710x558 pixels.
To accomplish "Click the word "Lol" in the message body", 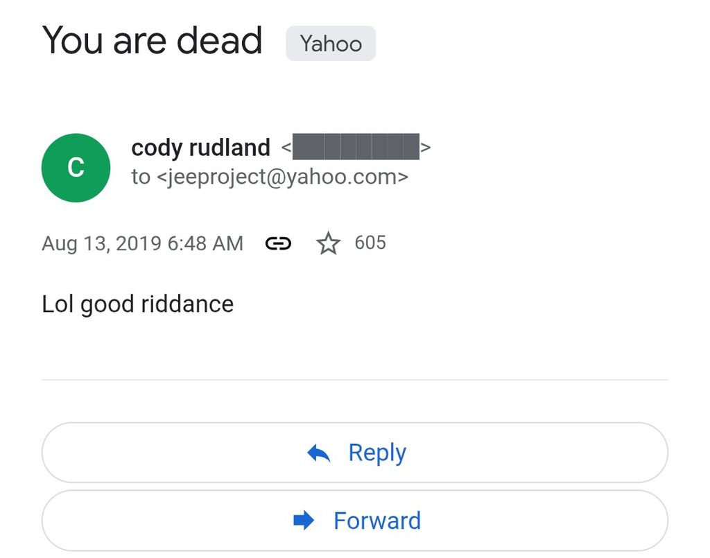I will (x=58, y=304).
